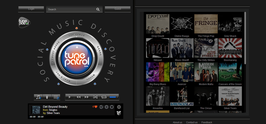Open the Feedback link
266x124 pixels.
point(207,122)
